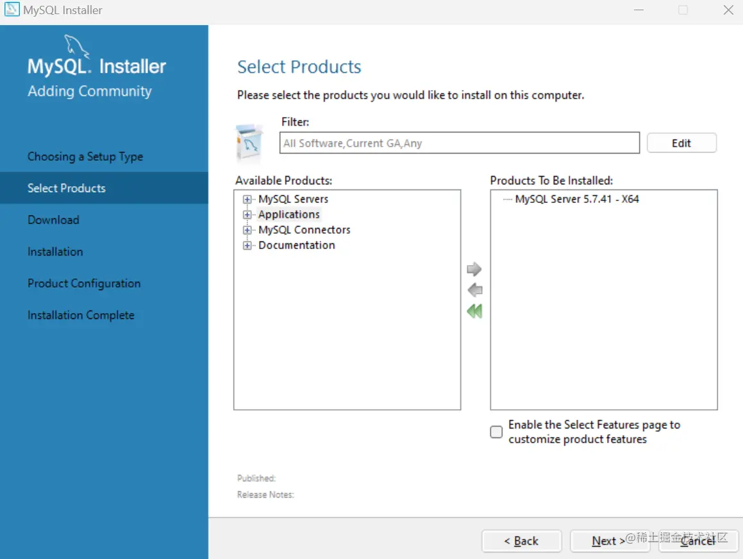Open the Installation step in sidebar
The image size is (743, 559).
coord(55,252)
